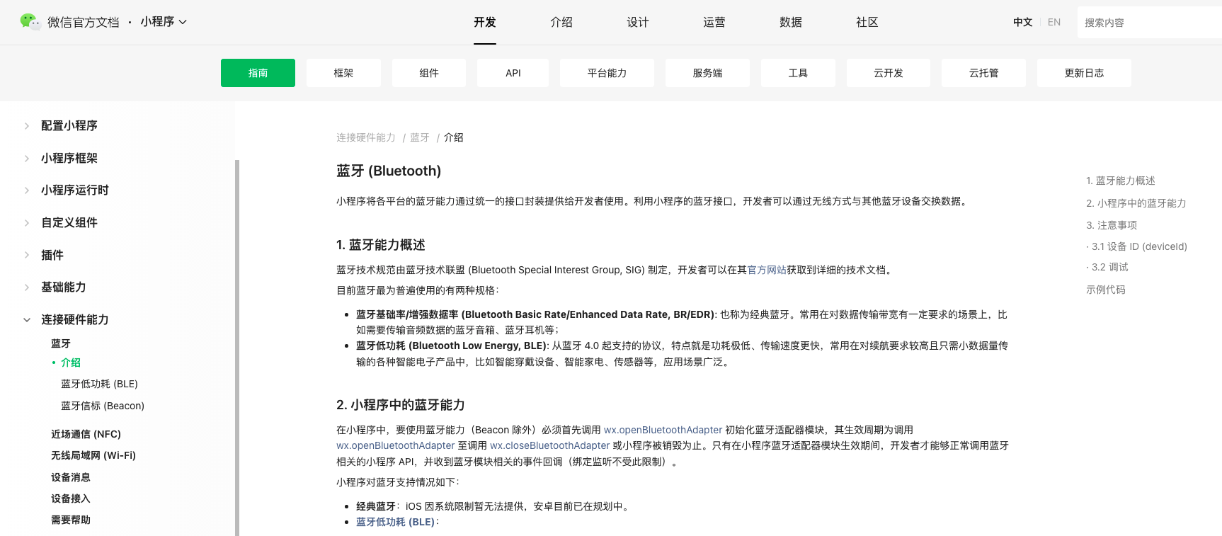Viewport: 1222px width, 536px height.
Task: Open the 云开发 section button
Action: [888, 73]
